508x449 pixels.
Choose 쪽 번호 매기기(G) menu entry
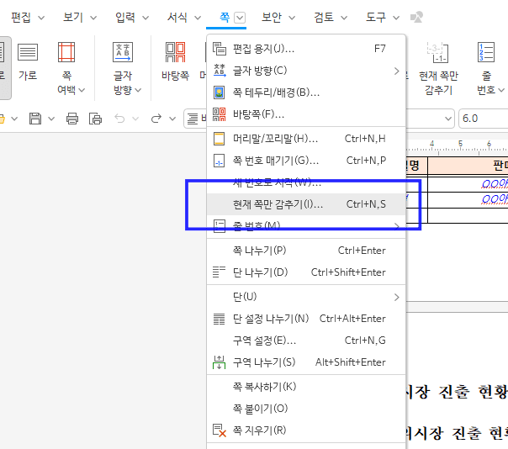(x=306, y=161)
